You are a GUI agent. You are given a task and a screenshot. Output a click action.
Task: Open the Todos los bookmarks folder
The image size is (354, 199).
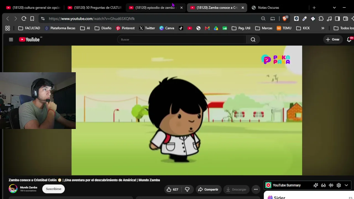point(344,28)
